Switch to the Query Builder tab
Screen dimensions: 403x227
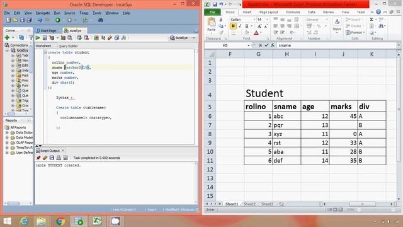pyautogui.click(x=68, y=46)
